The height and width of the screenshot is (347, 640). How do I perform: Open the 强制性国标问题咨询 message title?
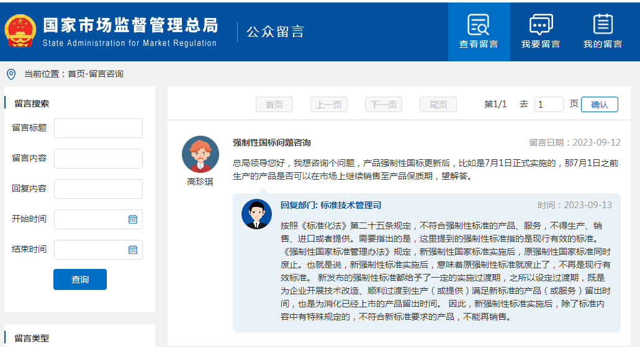[x=272, y=143]
